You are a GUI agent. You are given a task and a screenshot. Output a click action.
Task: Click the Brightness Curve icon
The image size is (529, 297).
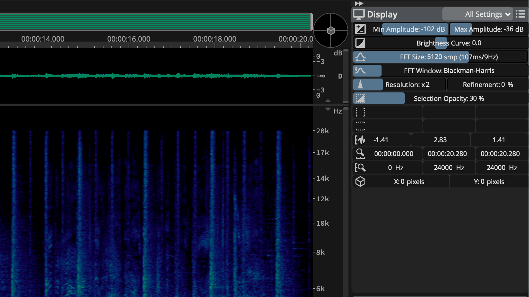point(360,43)
